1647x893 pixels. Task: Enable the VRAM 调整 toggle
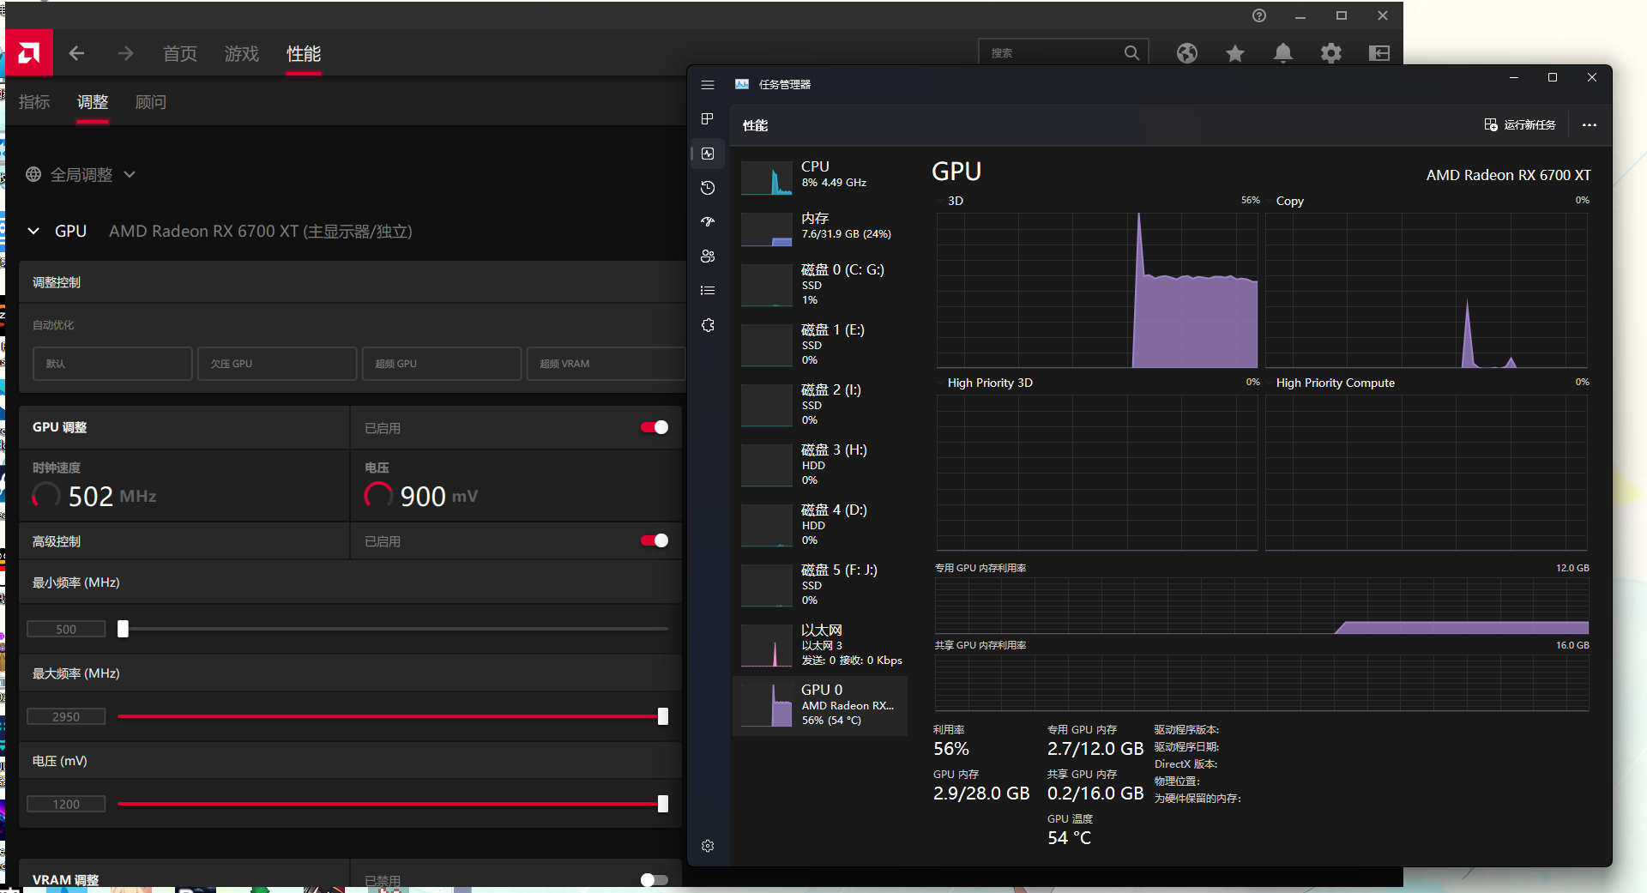tap(655, 880)
